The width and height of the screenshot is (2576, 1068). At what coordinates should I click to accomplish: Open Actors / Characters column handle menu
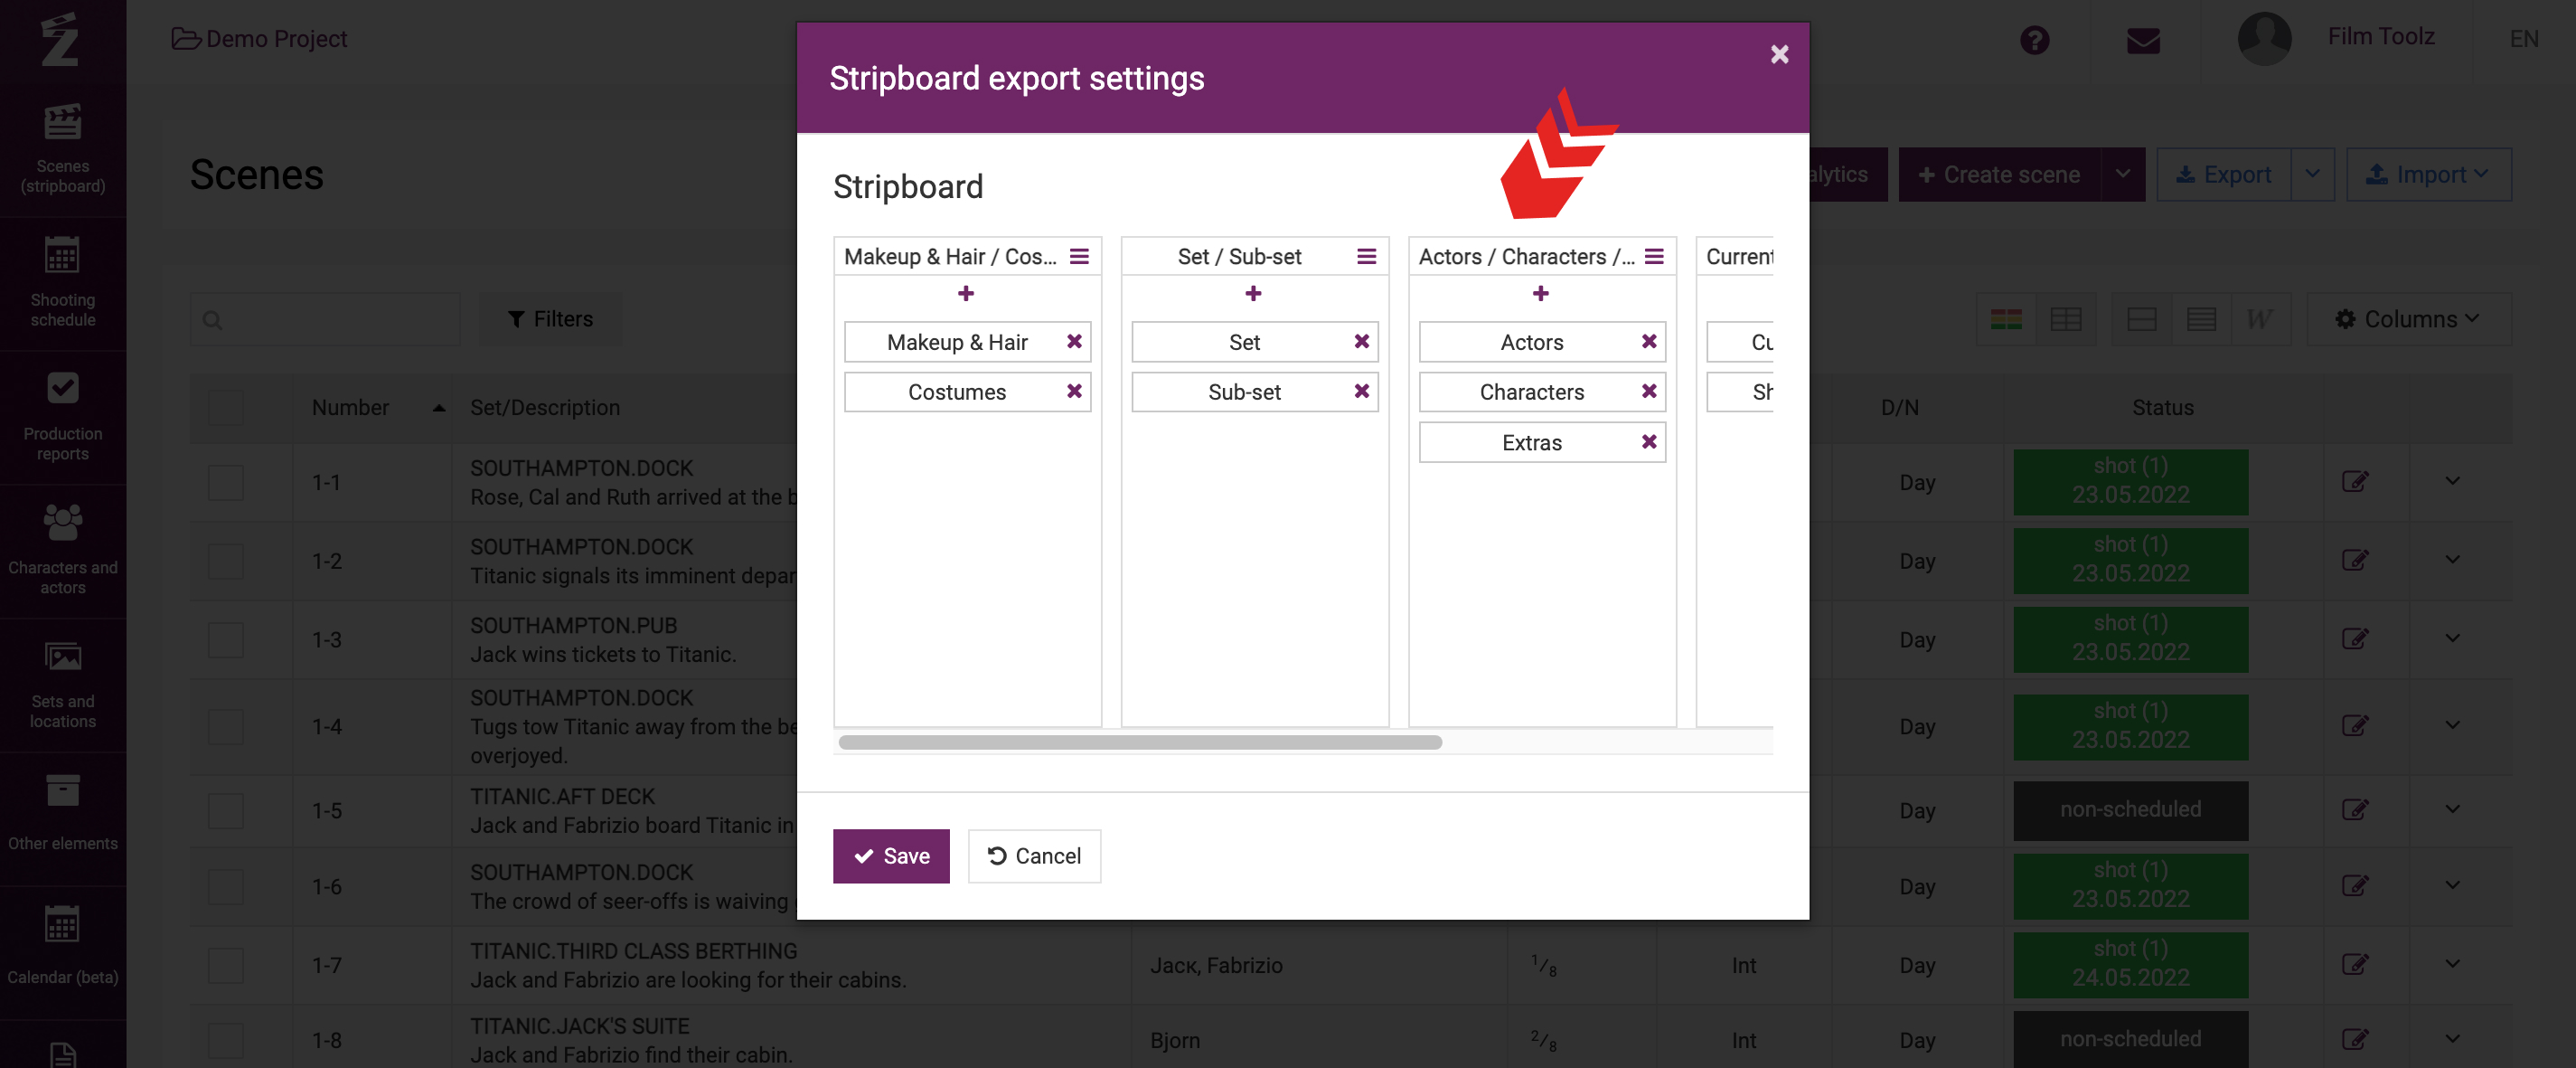1654,256
